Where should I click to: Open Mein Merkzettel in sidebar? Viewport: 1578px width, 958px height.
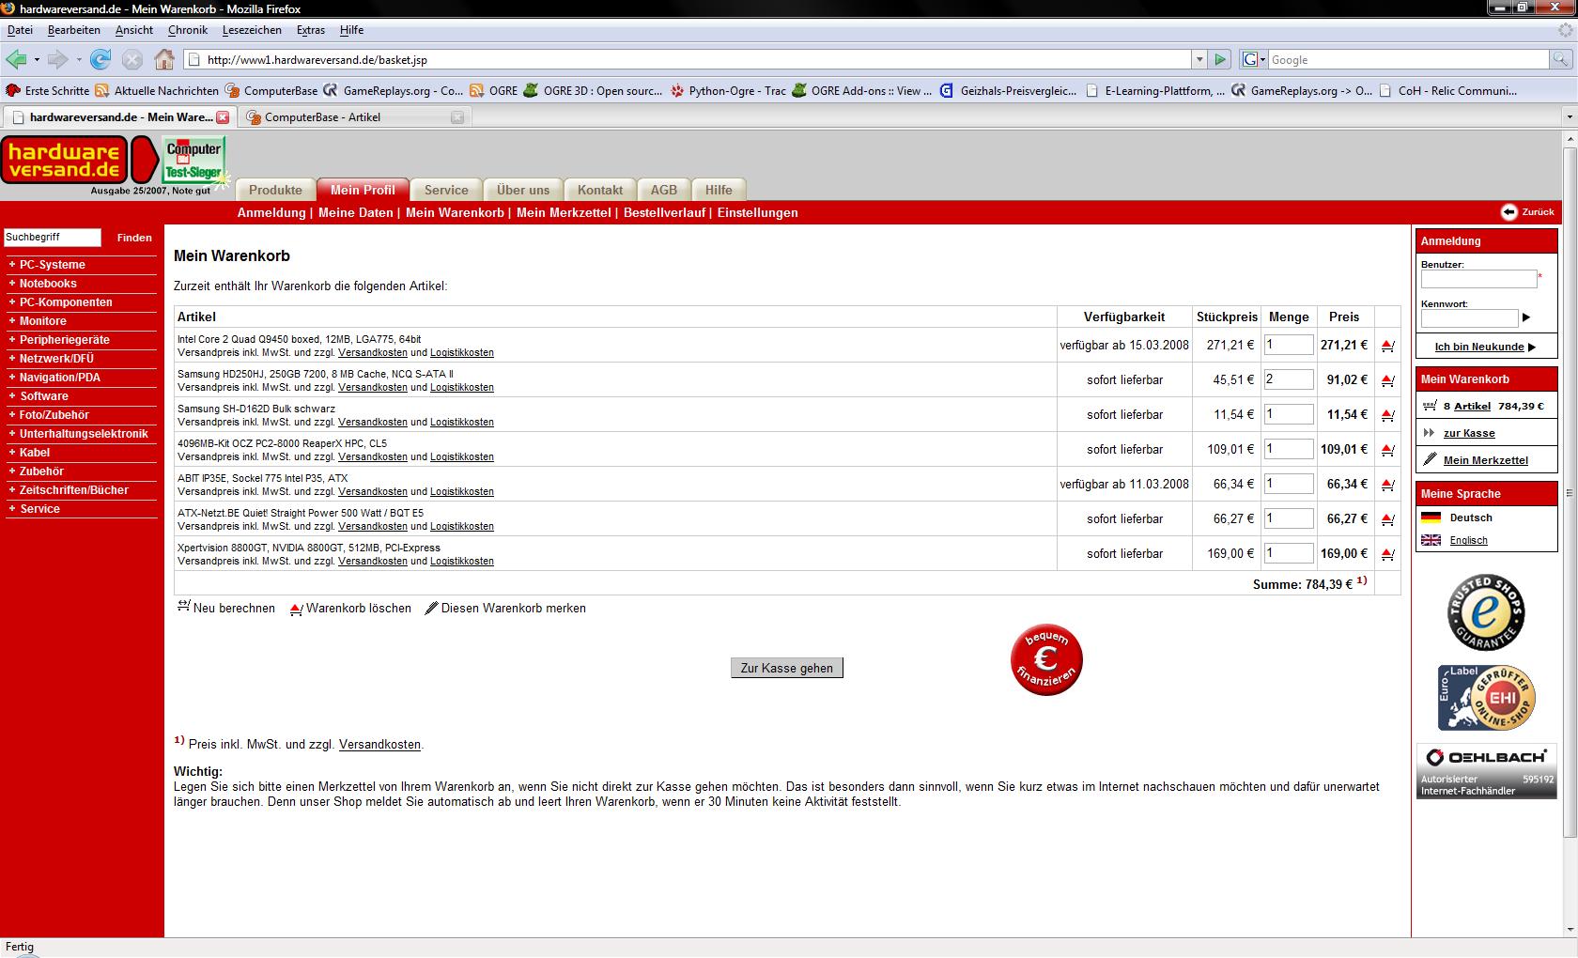coord(1486,460)
